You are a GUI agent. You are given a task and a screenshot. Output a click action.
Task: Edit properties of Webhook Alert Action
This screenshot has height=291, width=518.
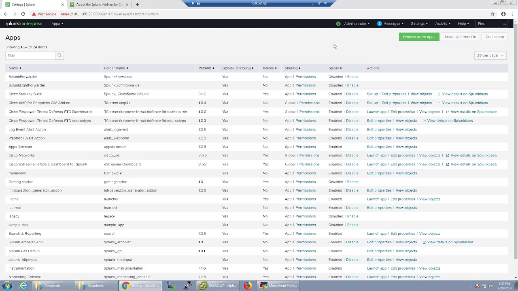pos(379,138)
